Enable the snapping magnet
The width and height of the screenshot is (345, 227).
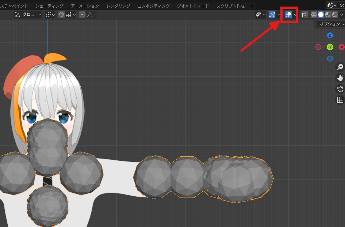point(62,15)
